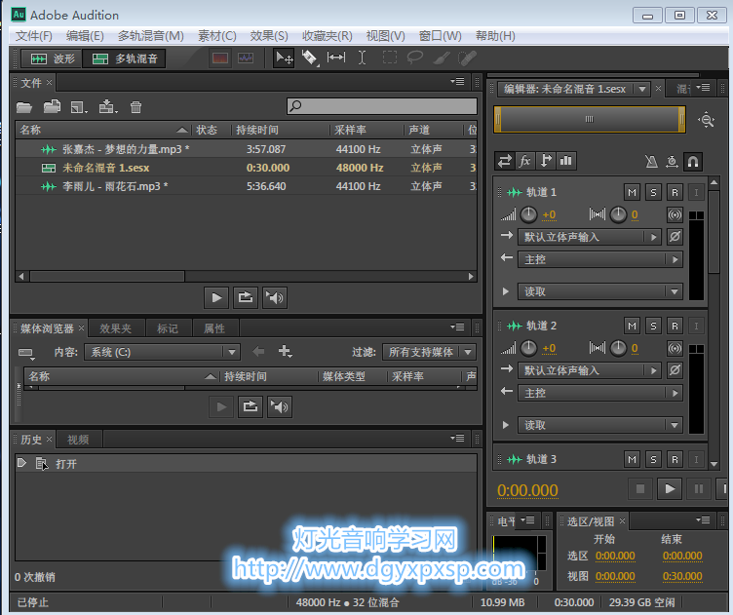Solo Track 1 with S button
The image size is (733, 615).
click(x=653, y=193)
